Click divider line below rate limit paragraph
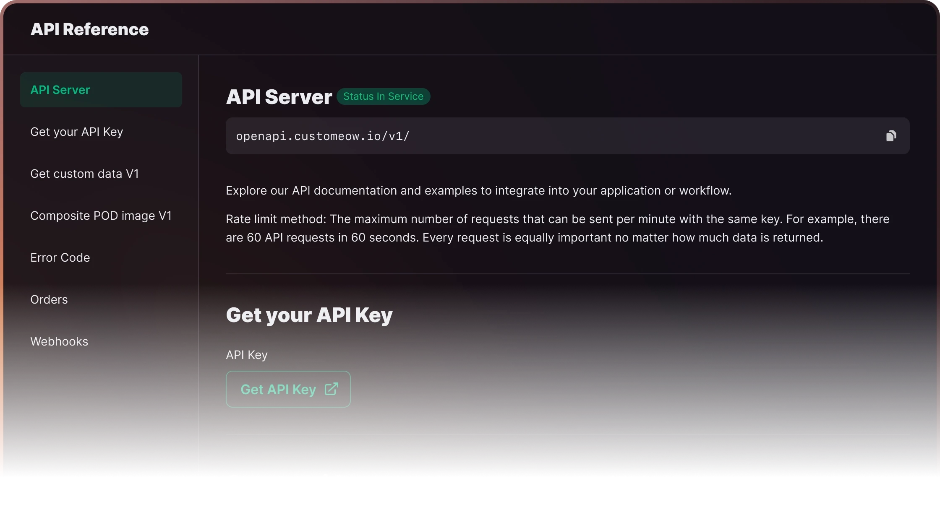This screenshot has width=940, height=520. 567,274
